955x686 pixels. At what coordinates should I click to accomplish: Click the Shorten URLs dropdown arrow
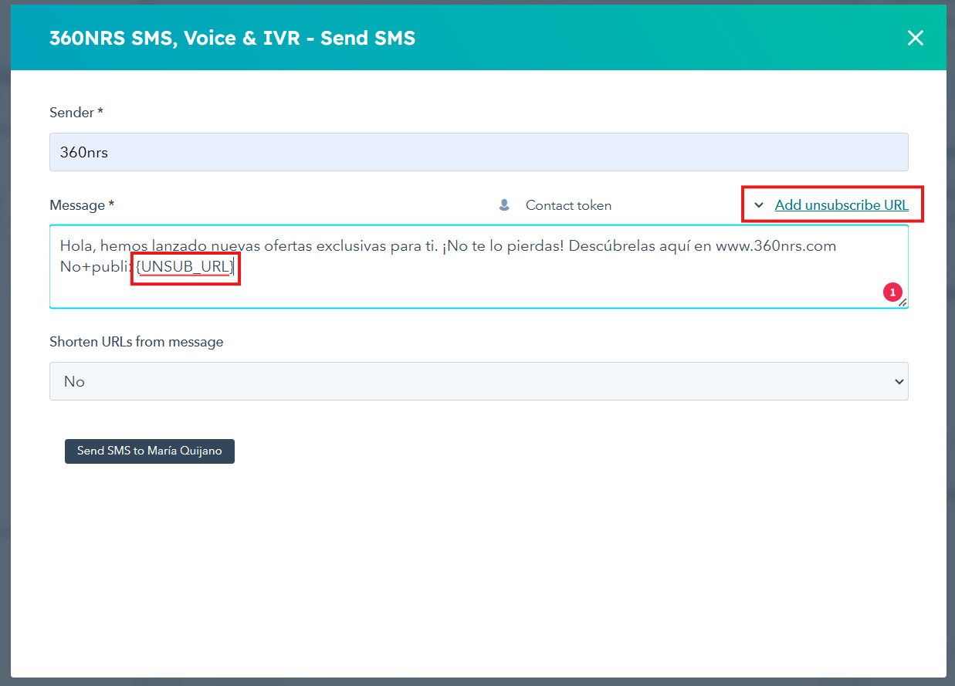[898, 381]
